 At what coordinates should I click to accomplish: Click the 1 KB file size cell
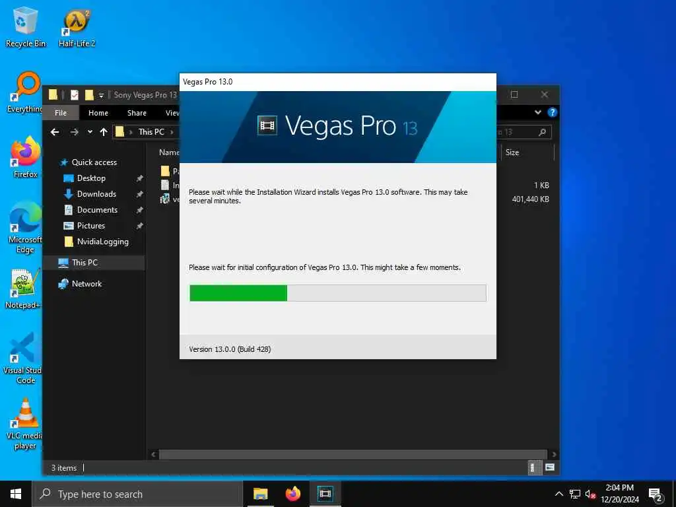[541, 186]
